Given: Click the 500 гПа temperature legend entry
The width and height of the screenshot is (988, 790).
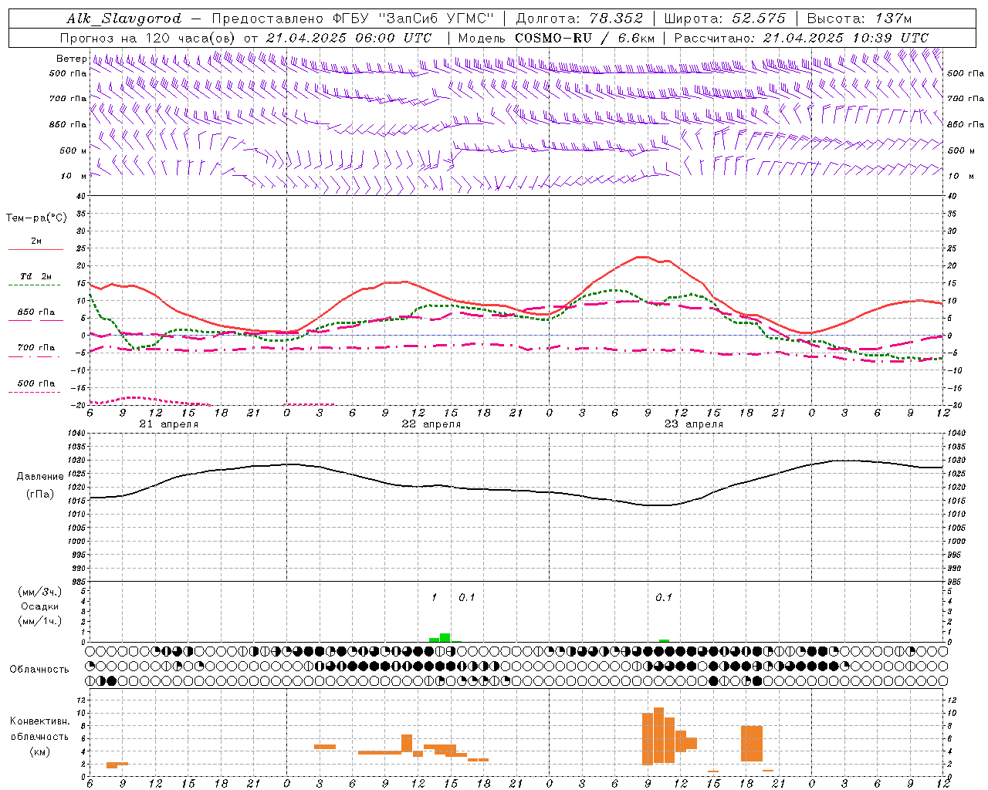Looking at the screenshot, I should pyautogui.click(x=36, y=383).
